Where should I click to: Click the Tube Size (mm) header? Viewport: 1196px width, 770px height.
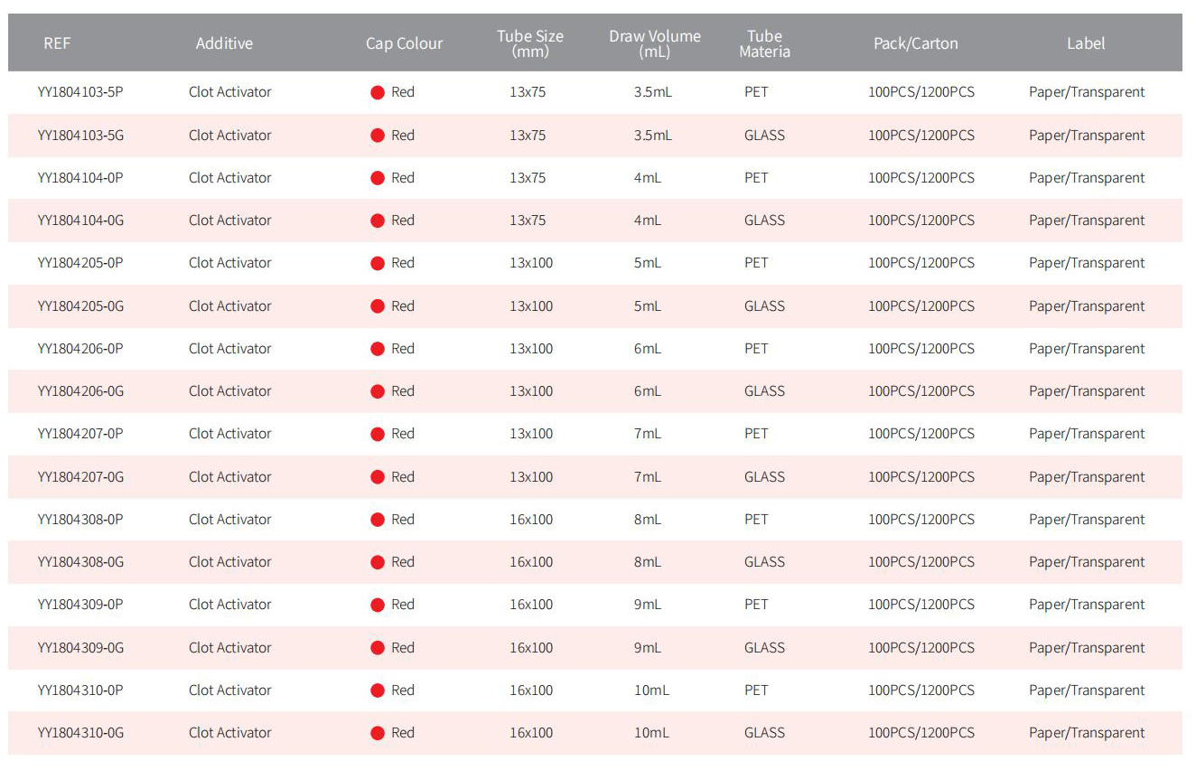pos(530,43)
